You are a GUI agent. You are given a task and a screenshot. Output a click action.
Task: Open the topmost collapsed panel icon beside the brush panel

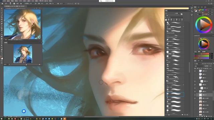point(192,8)
